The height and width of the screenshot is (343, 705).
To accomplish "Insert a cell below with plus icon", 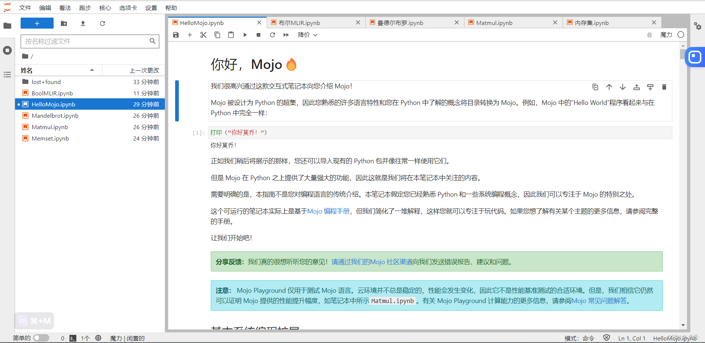I will point(190,35).
